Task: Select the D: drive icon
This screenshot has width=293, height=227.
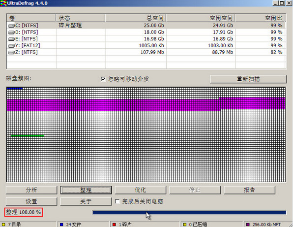Action: point(11,32)
